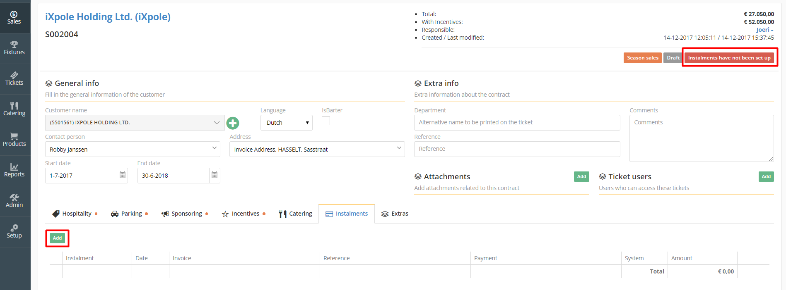786x290 pixels.
Task: Open Fixtures from the sidebar
Action: click(14, 48)
